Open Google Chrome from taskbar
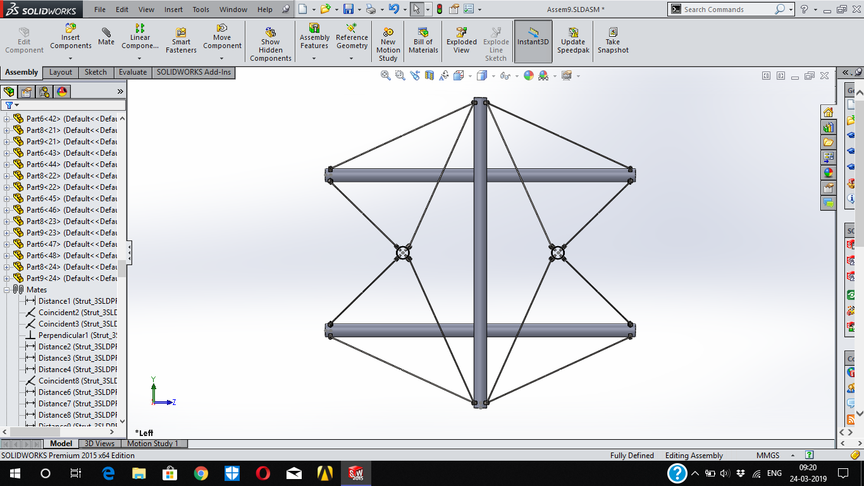 pyautogui.click(x=201, y=473)
